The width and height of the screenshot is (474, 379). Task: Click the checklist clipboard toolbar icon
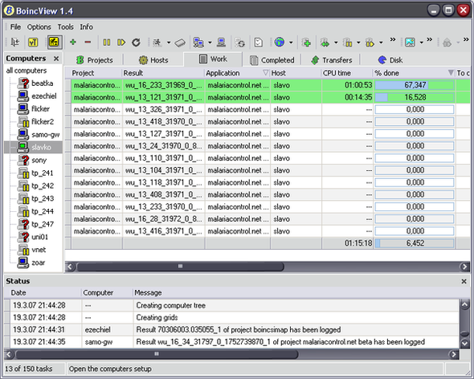coord(259,43)
